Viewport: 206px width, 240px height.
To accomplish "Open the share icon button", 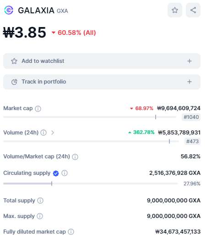I will click(x=193, y=10).
